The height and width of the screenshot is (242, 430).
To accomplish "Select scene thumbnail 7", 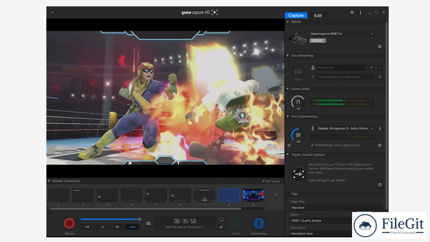I will [x=205, y=195].
